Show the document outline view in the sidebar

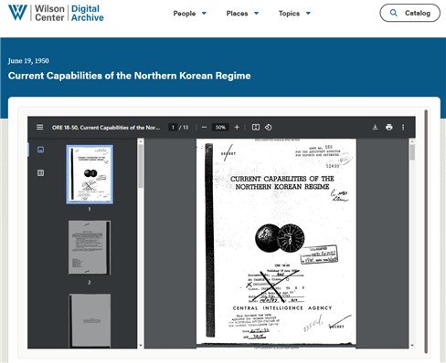click(40, 172)
